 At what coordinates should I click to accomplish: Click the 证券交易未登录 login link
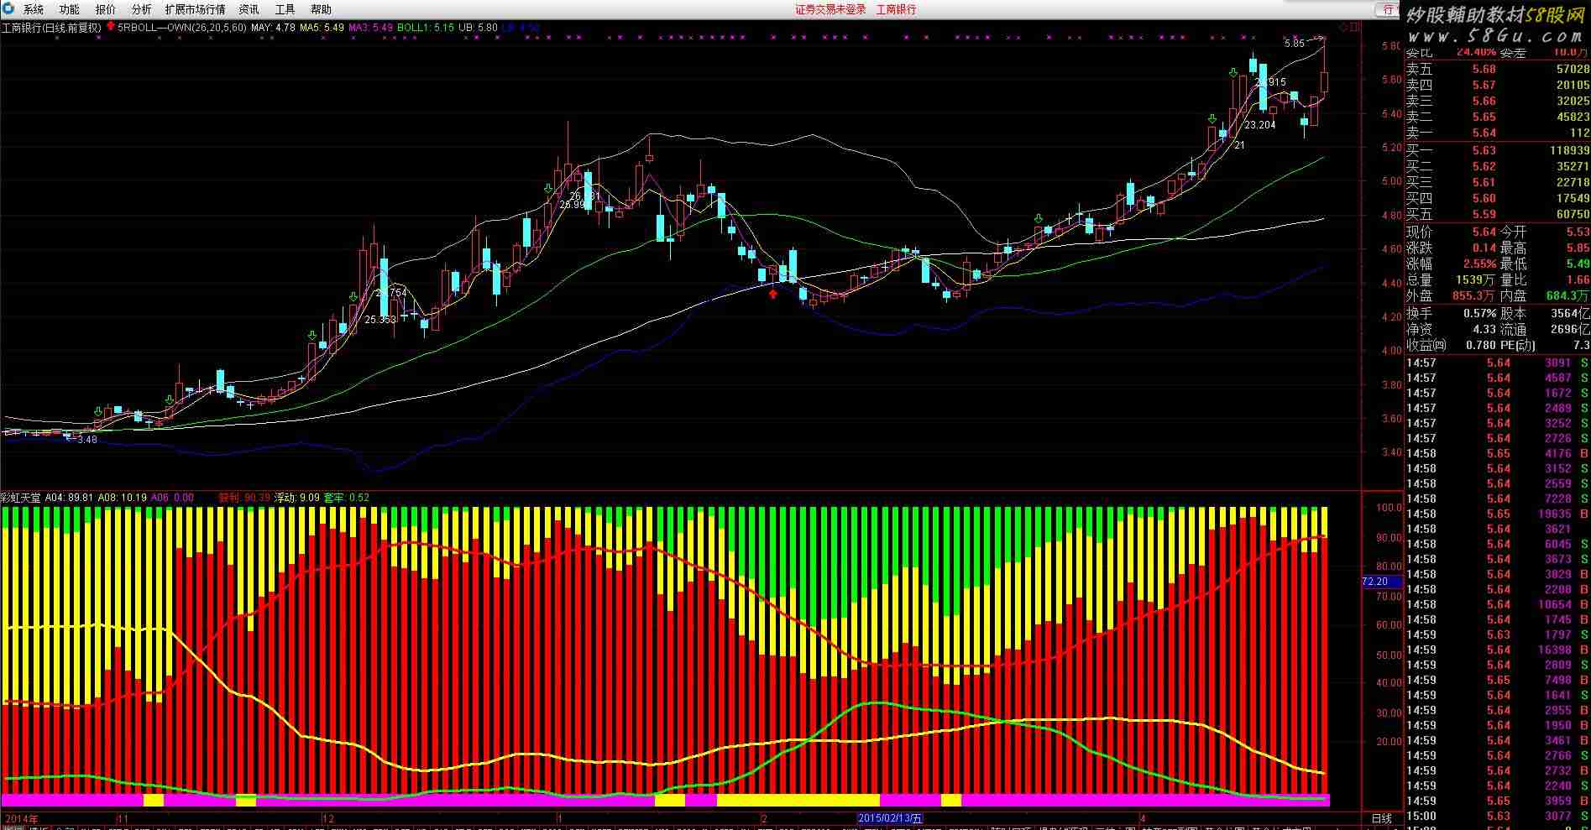[x=830, y=9]
